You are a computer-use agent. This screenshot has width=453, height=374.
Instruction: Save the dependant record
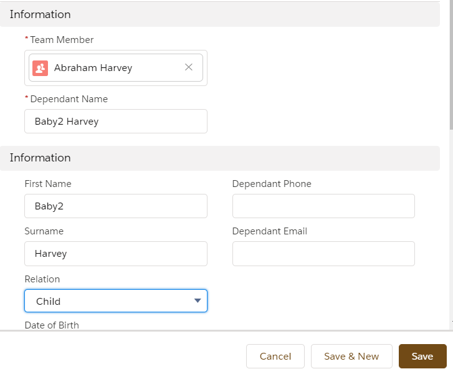click(x=422, y=357)
